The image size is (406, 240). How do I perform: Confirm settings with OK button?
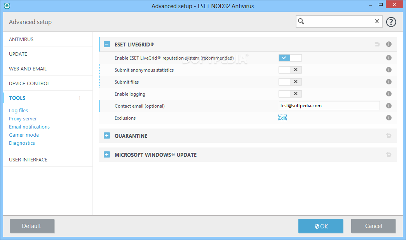[x=321, y=226]
